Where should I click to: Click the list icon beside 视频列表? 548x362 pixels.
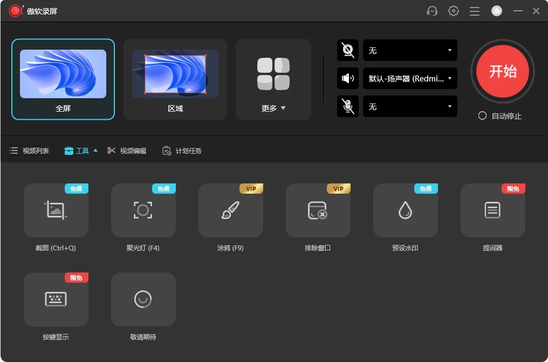pyautogui.click(x=13, y=151)
